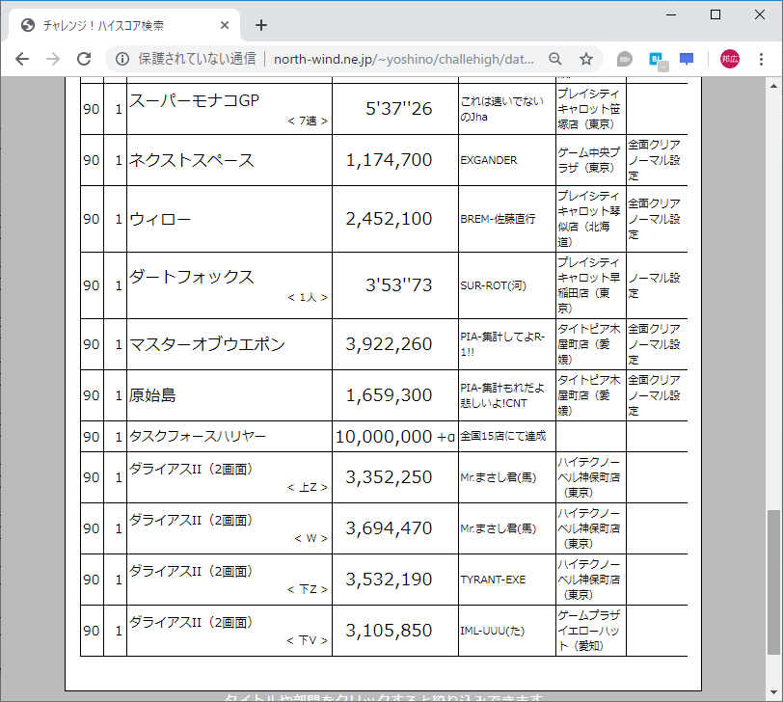Open title タスクフォースハリヤー

[x=198, y=437]
